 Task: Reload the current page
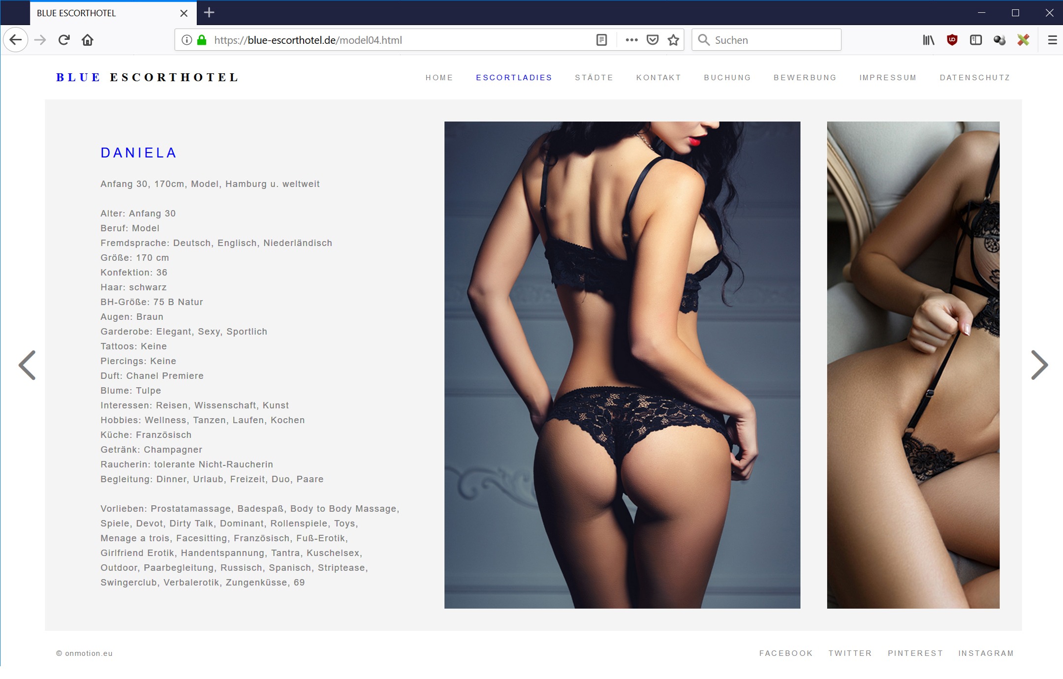click(64, 40)
